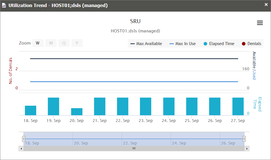Click the 24. Sep elapsed time bar
Screen dimensions: 271x160
click(x=169, y=106)
